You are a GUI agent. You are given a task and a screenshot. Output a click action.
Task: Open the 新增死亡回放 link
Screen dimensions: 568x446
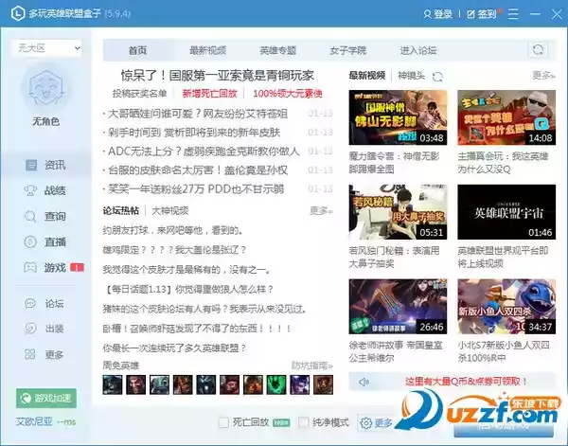209,94
